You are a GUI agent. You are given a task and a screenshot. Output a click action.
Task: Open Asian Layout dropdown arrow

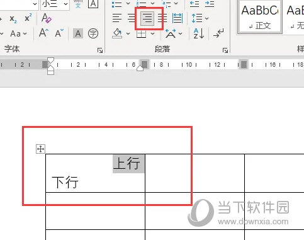[181, 33]
